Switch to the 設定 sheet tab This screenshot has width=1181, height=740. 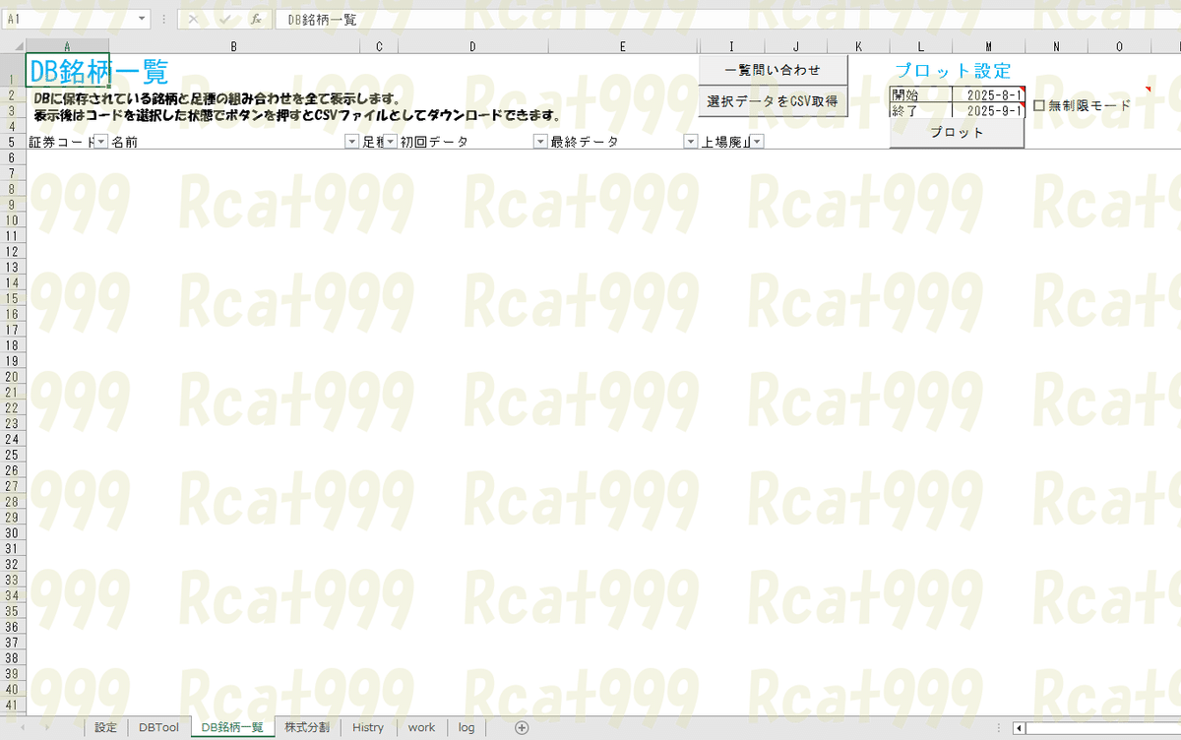click(104, 727)
